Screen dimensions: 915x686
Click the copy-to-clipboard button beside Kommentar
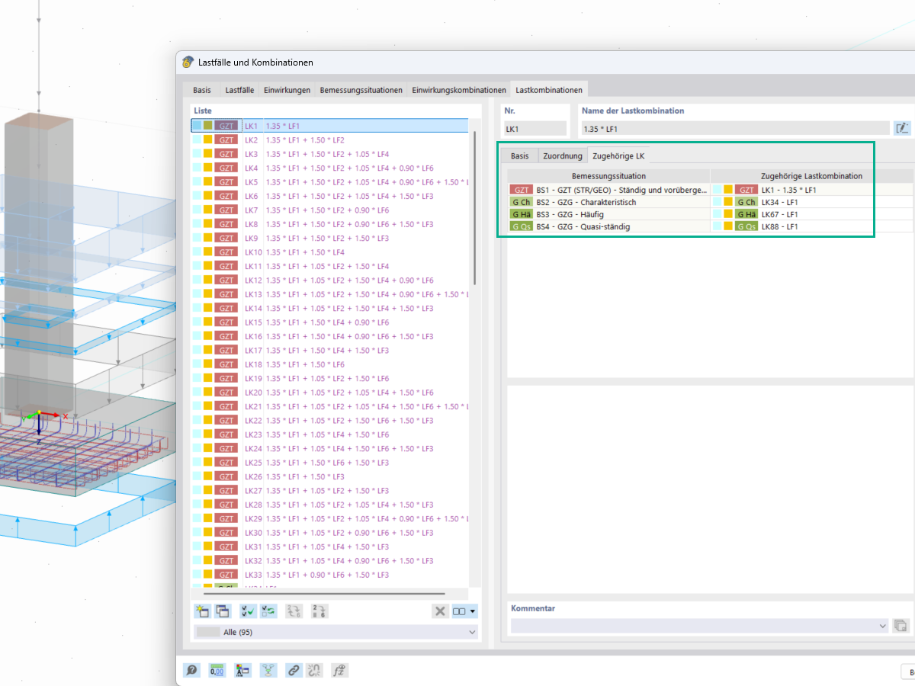(901, 625)
